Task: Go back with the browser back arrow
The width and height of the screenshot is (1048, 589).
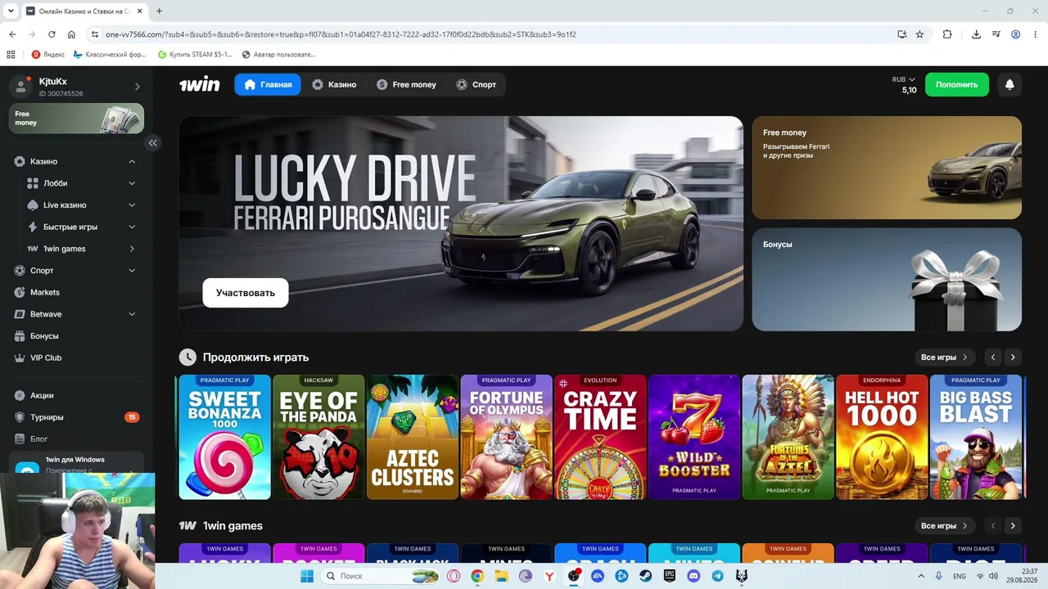Action: click(x=12, y=34)
